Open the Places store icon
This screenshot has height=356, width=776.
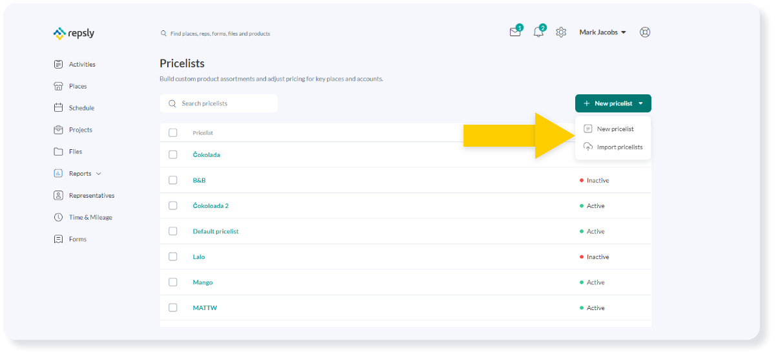(58, 86)
